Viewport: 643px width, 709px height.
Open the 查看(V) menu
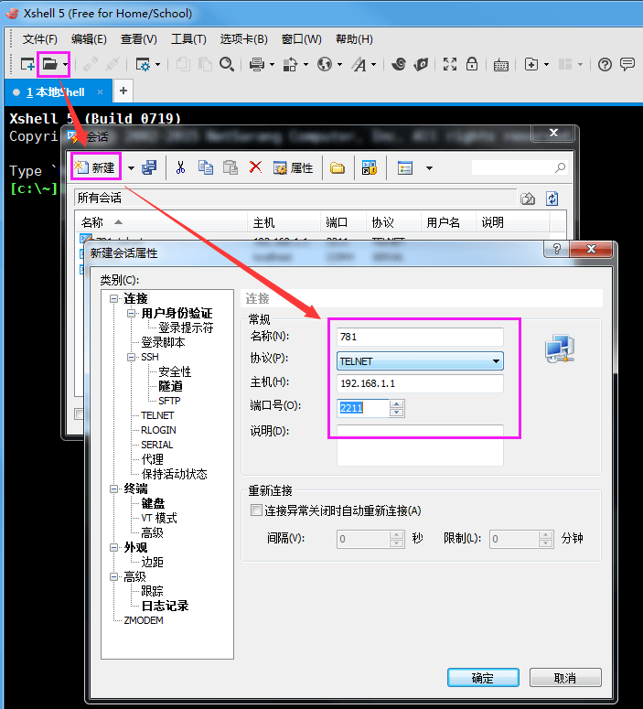(x=139, y=39)
